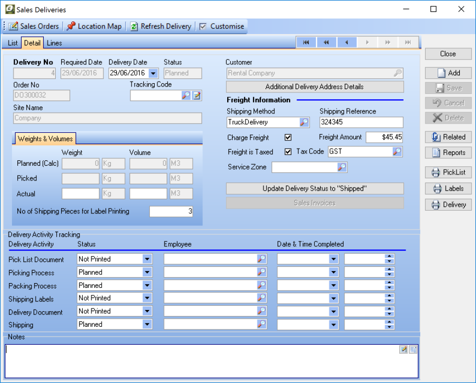
Task: Open Pick List Document date completed dropdown
Action: pyautogui.click(x=333, y=259)
